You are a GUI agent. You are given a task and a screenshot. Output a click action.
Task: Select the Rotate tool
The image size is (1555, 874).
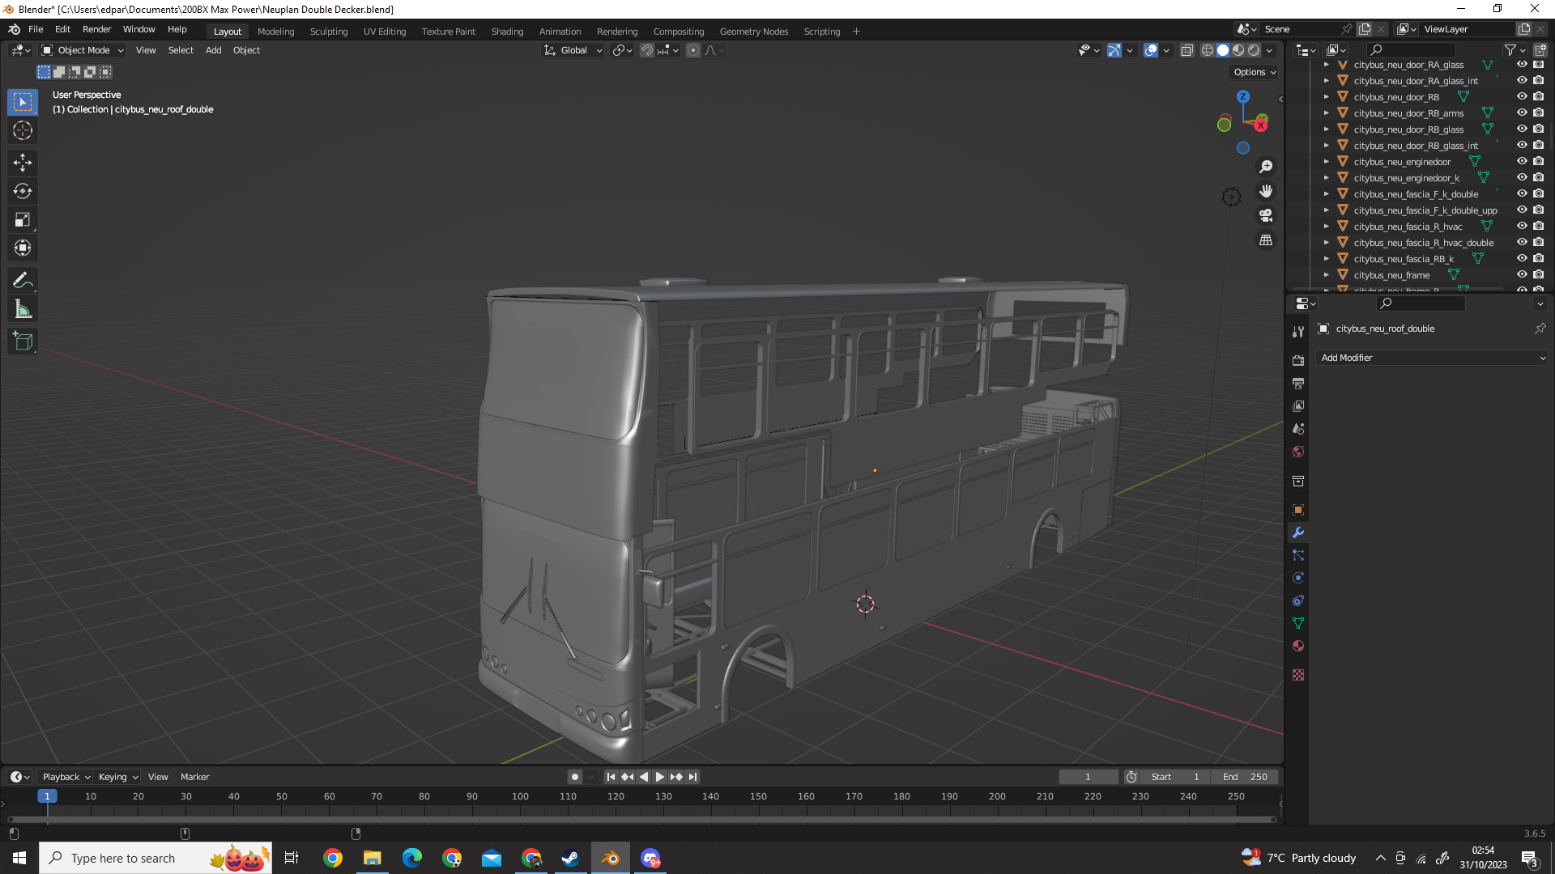[x=23, y=191]
